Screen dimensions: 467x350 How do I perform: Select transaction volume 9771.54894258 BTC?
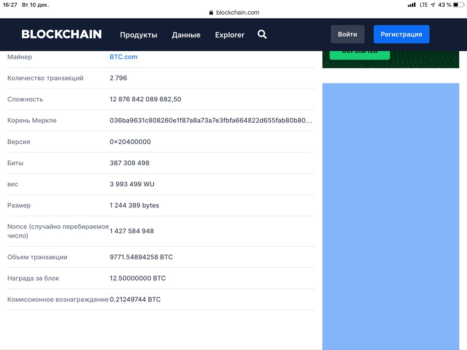141,257
